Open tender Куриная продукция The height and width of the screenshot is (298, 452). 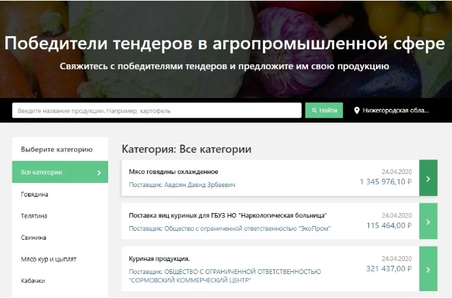[x=159, y=259]
